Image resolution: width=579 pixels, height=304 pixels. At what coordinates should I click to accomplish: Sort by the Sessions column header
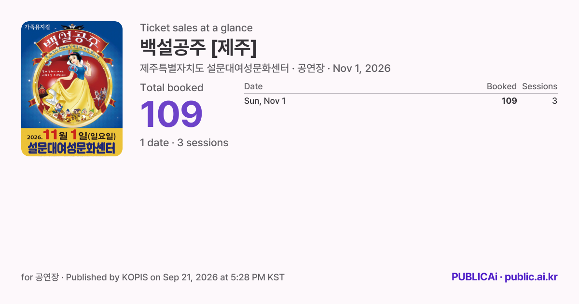pos(539,86)
